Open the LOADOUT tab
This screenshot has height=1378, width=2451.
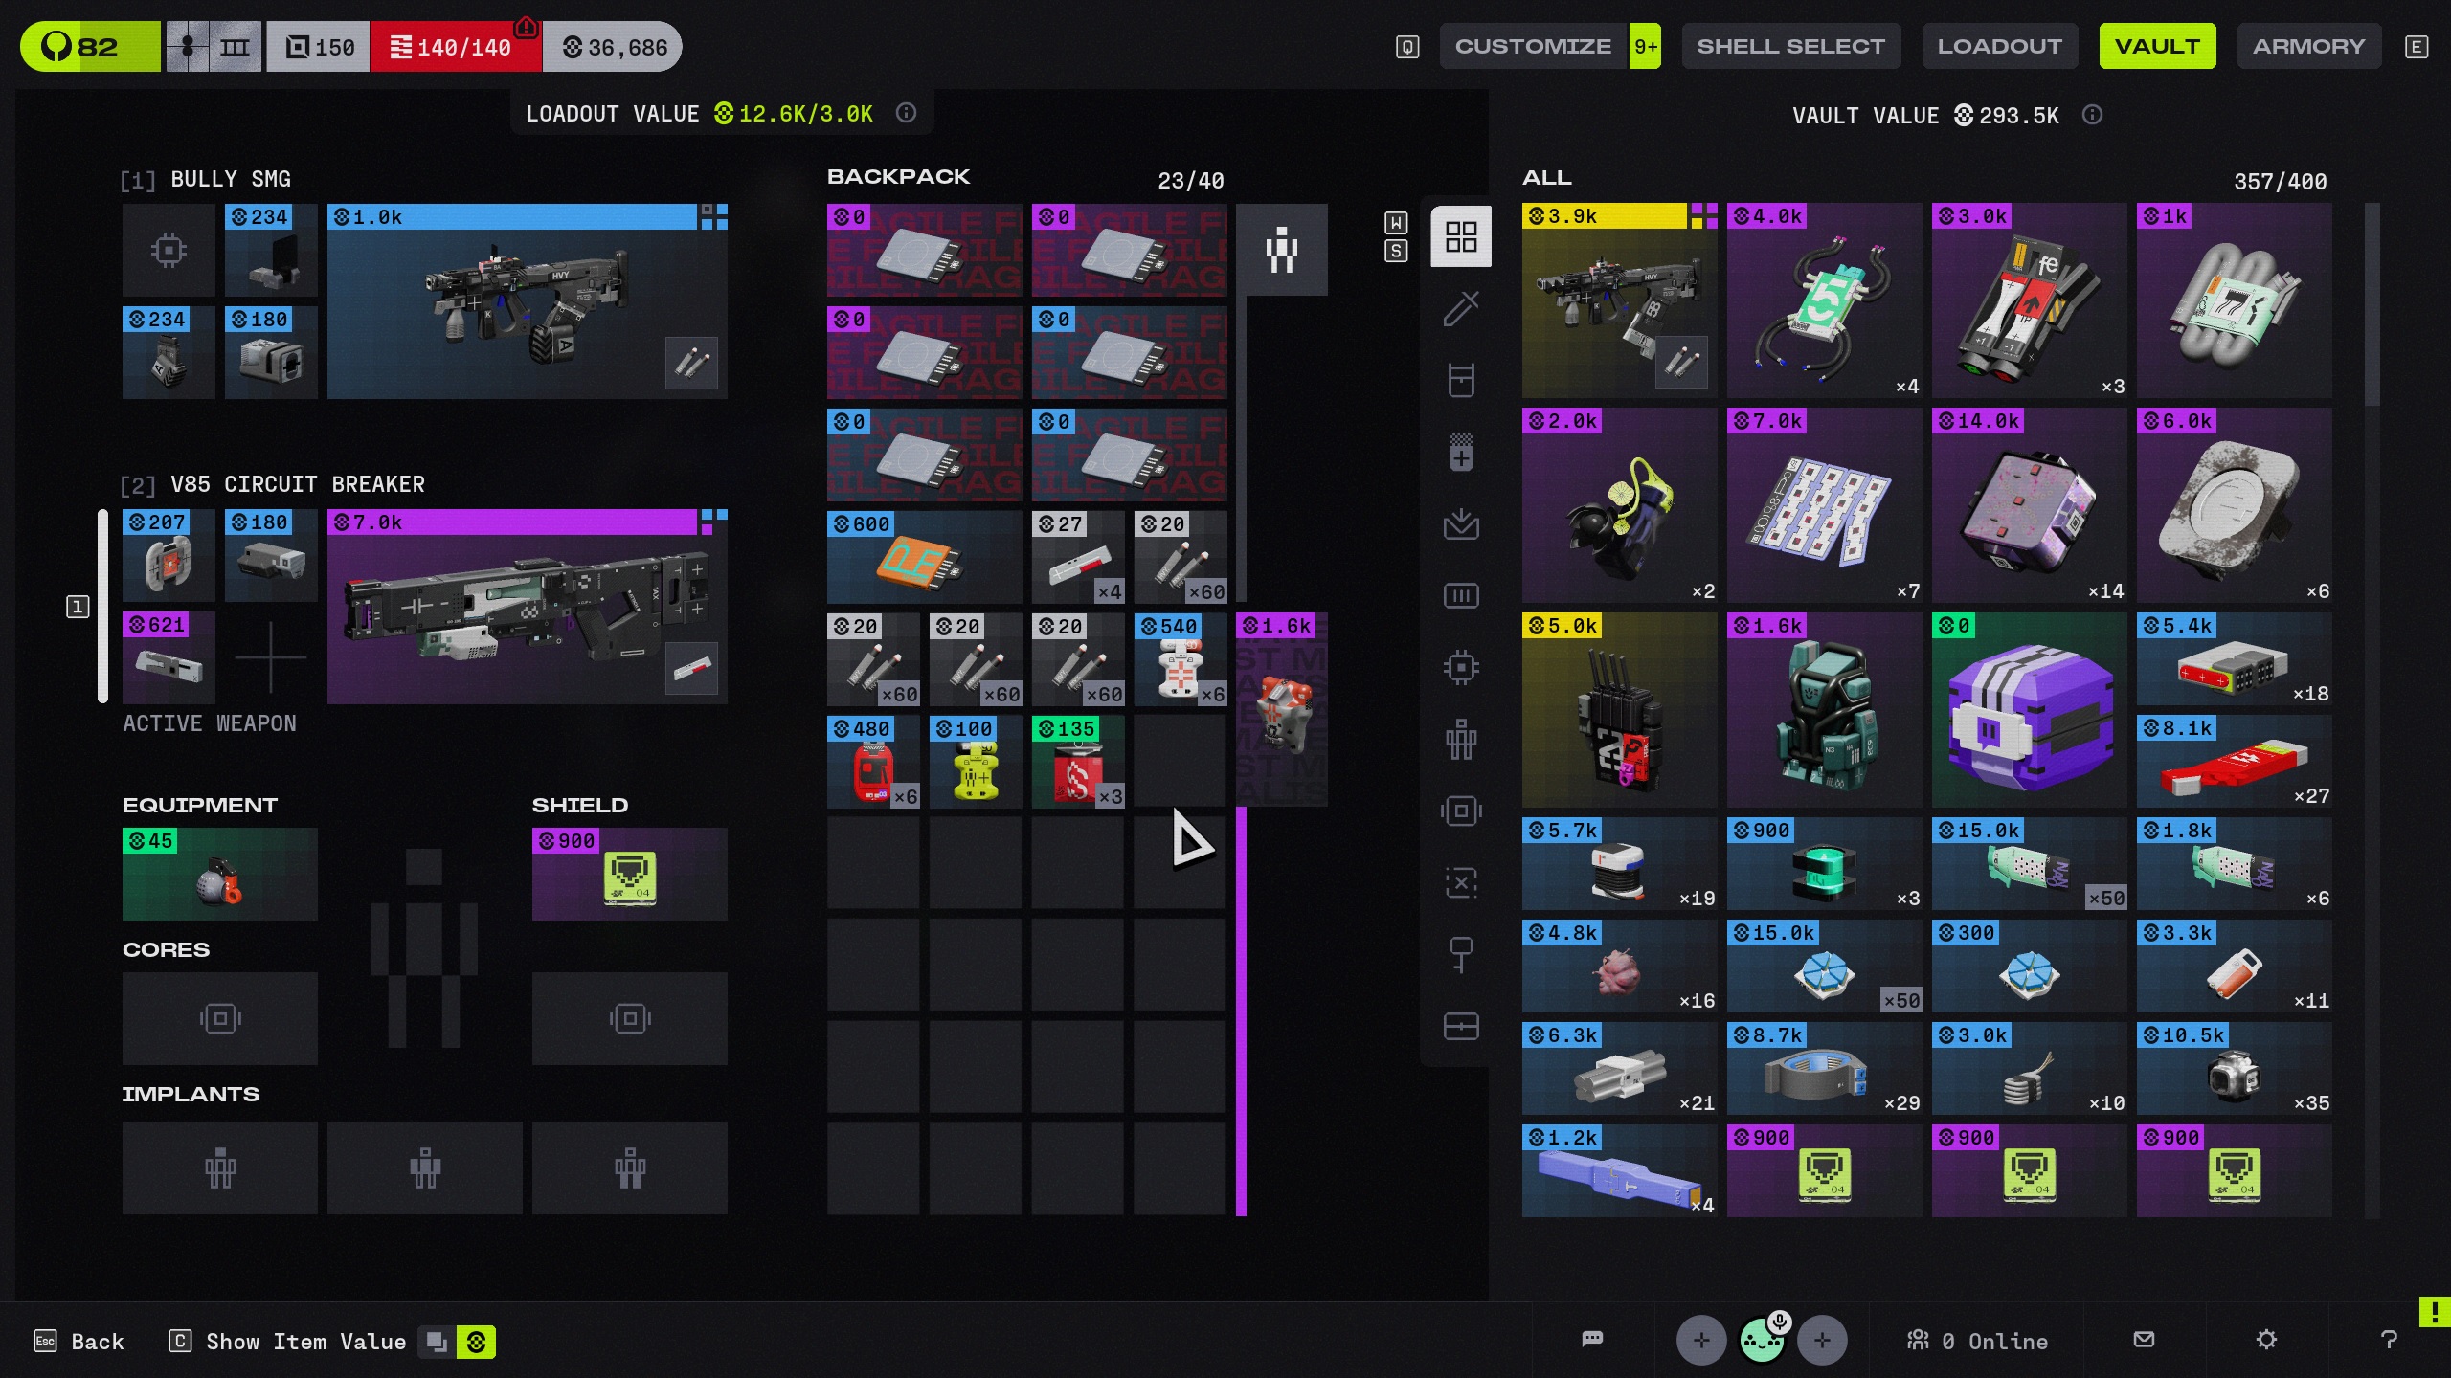[x=1999, y=46]
